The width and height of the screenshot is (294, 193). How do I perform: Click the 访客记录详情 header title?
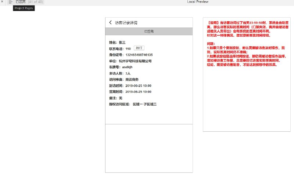126,23
